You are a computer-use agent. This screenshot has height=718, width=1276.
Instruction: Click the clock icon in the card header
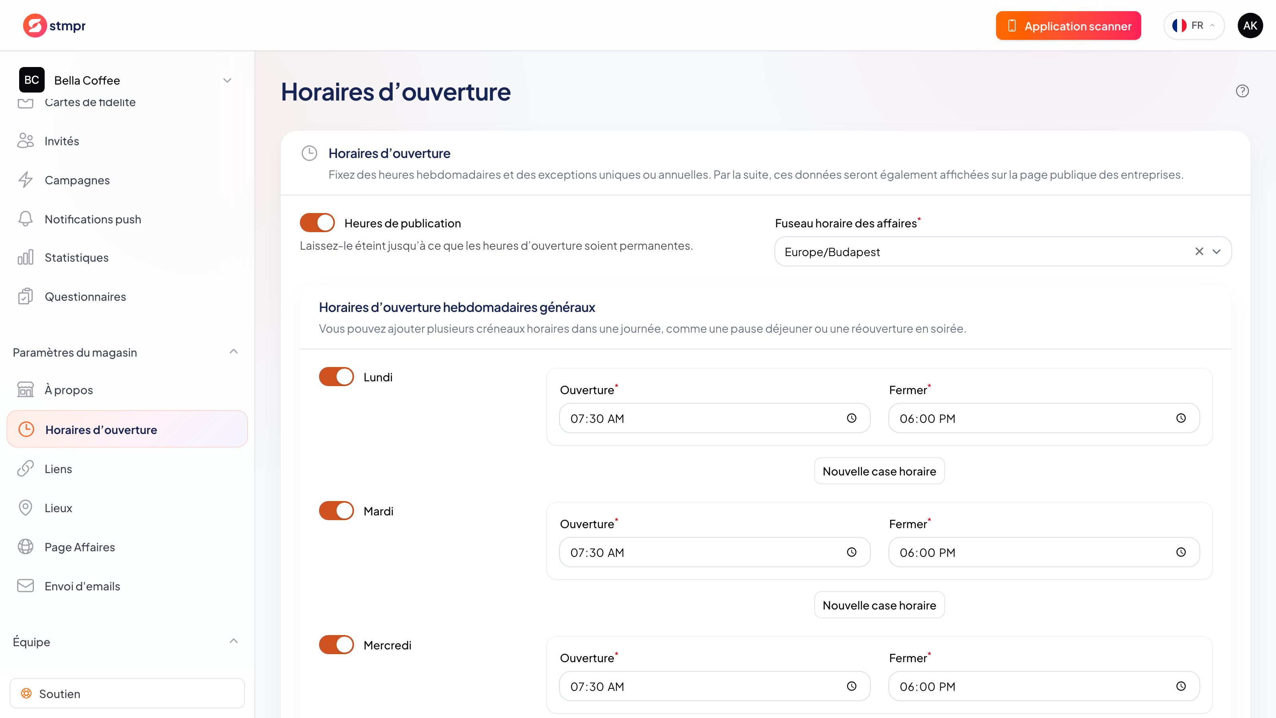309,153
